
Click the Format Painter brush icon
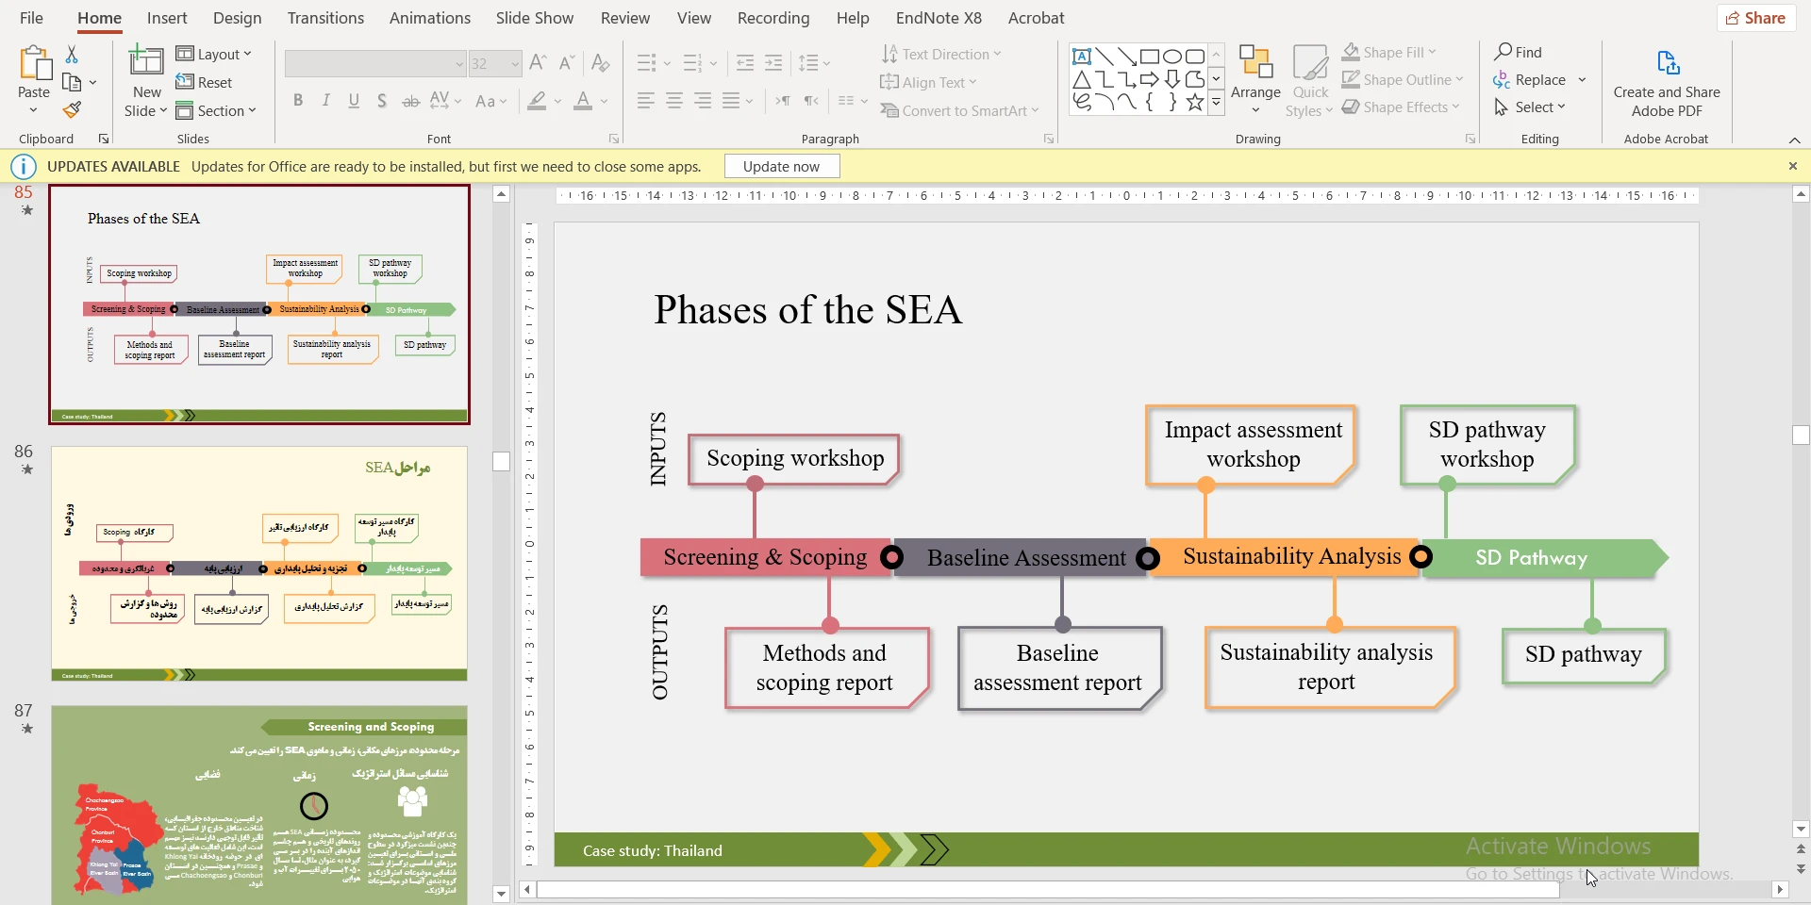tap(72, 110)
